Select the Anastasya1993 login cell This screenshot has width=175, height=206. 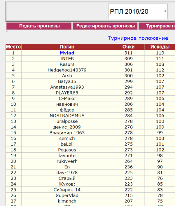pos(67,87)
